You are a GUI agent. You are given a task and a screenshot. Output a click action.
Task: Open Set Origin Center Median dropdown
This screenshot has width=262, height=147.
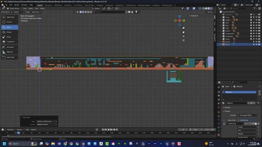(47, 125)
